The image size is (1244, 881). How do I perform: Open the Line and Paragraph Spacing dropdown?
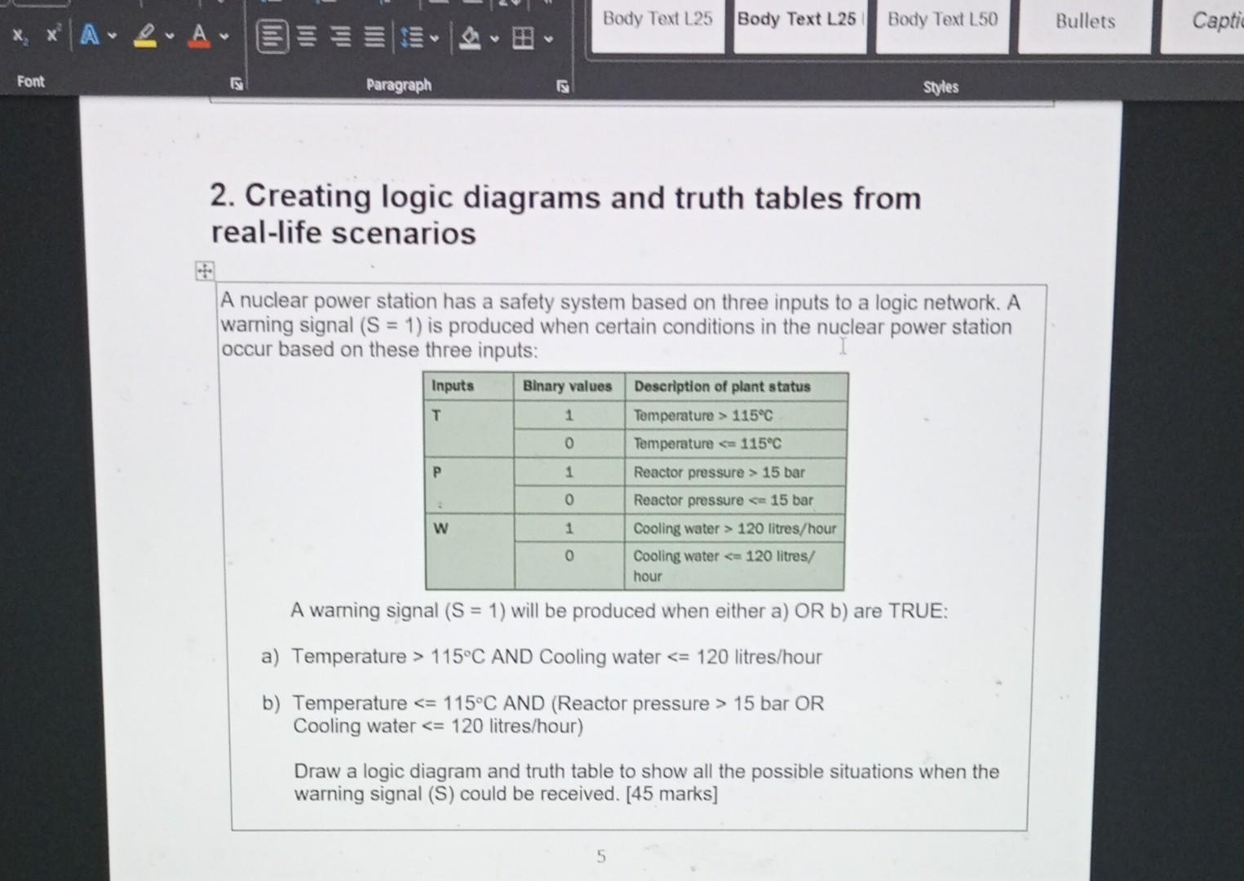coord(436,38)
